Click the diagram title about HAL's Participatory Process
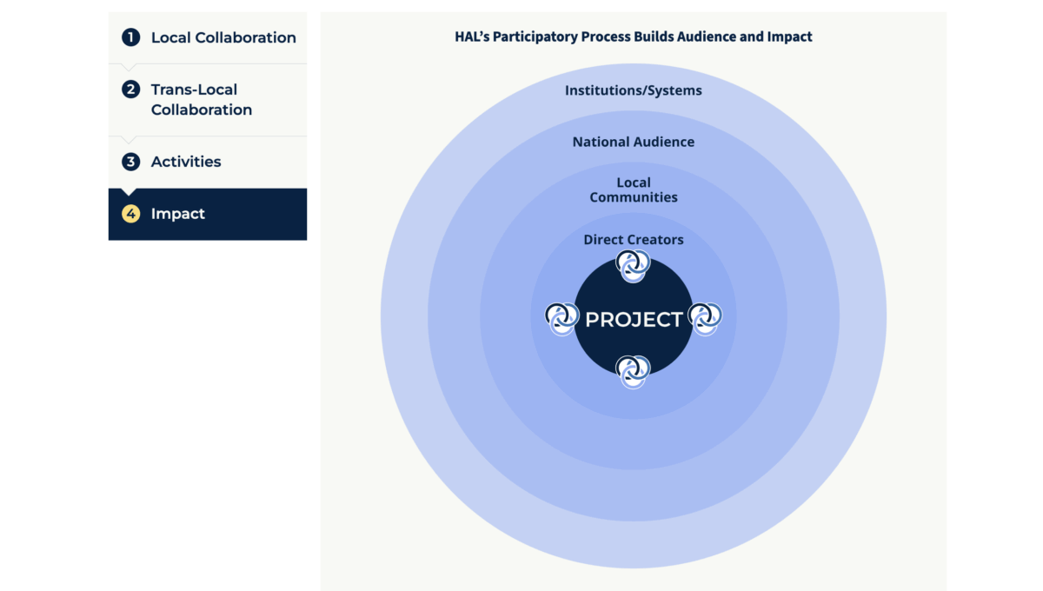1043x591 pixels. tap(634, 37)
